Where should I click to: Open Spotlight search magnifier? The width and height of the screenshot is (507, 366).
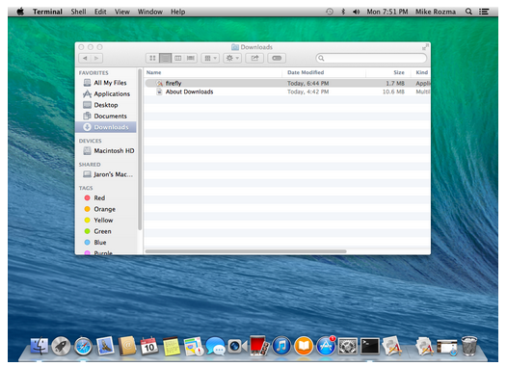468,12
